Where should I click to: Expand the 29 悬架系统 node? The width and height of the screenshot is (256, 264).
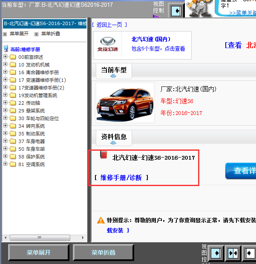5,110
